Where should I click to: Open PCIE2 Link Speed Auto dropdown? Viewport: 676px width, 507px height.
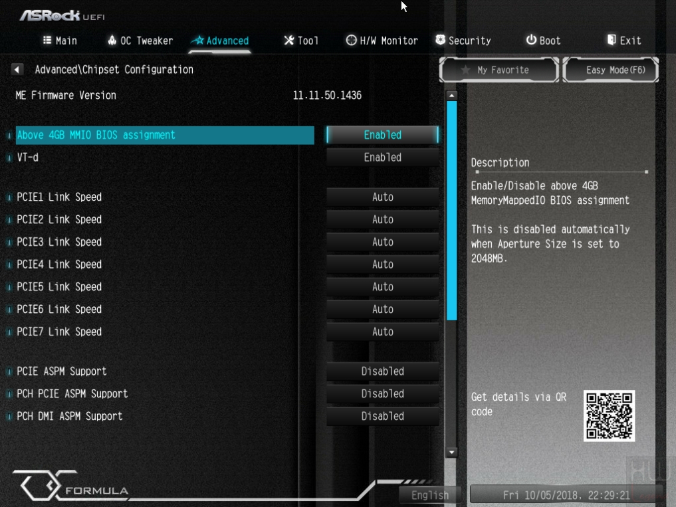point(383,219)
